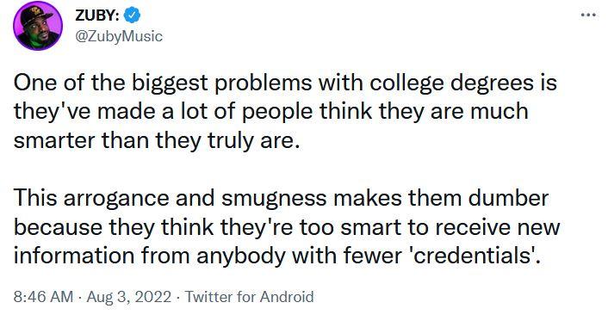Click the line starting 'information from anybody'
This screenshot has width=608, height=321.
276,256
